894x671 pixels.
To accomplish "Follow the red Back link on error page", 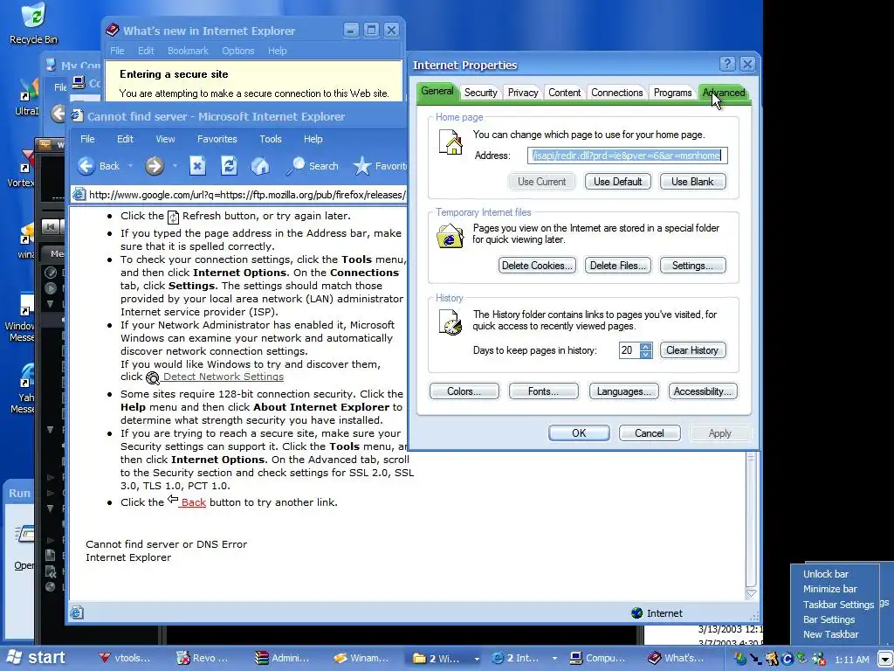I will point(193,502).
